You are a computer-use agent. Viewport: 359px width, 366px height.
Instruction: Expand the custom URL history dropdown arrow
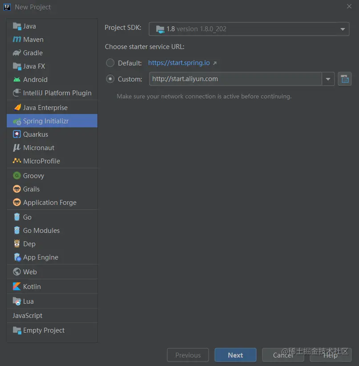pyautogui.click(x=328, y=79)
